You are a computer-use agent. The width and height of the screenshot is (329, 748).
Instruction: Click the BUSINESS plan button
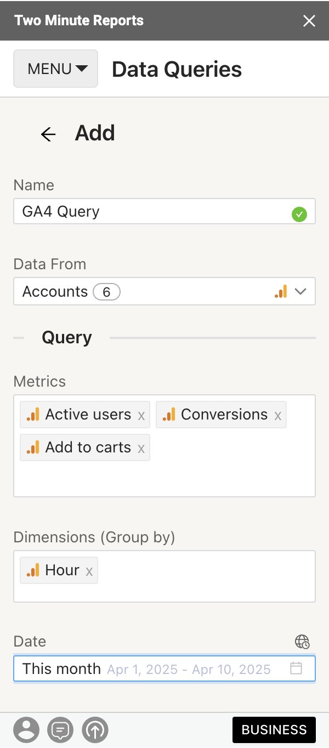pyautogui.click(x=274, y=730)
